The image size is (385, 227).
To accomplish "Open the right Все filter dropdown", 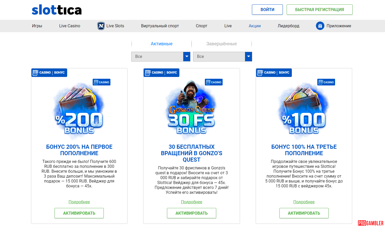I will (219, 57).
